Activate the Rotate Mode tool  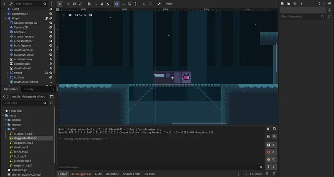click(x=74, y=4)
